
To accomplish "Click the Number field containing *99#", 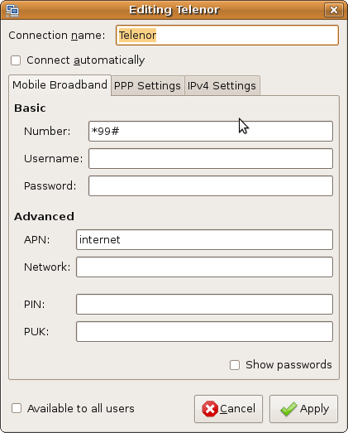I will click(x=211, y=131).
